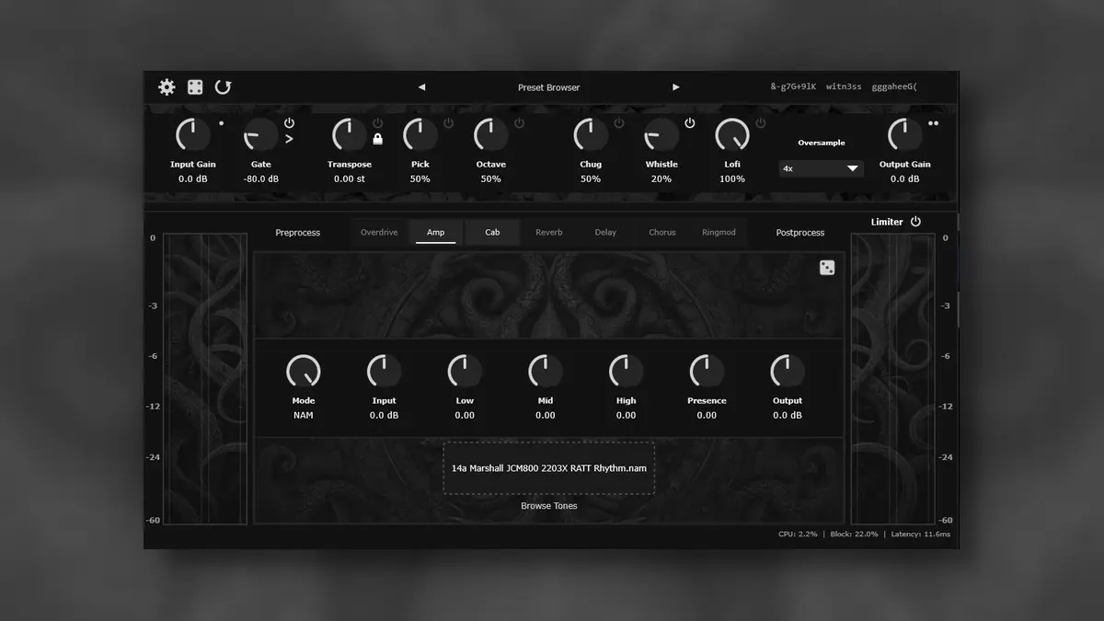1104x621 pixels.
Task: Click the left input level meter
Action: [204, 379]
